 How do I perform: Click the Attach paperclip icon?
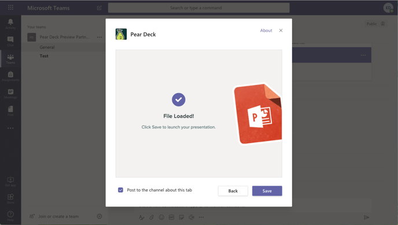pyautogui.click(x=152, y=217)
